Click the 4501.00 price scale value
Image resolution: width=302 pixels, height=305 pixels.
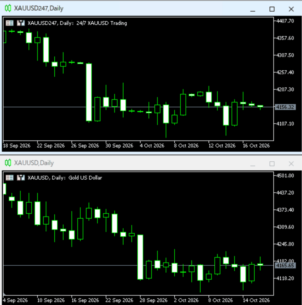[x=285, y=176]
